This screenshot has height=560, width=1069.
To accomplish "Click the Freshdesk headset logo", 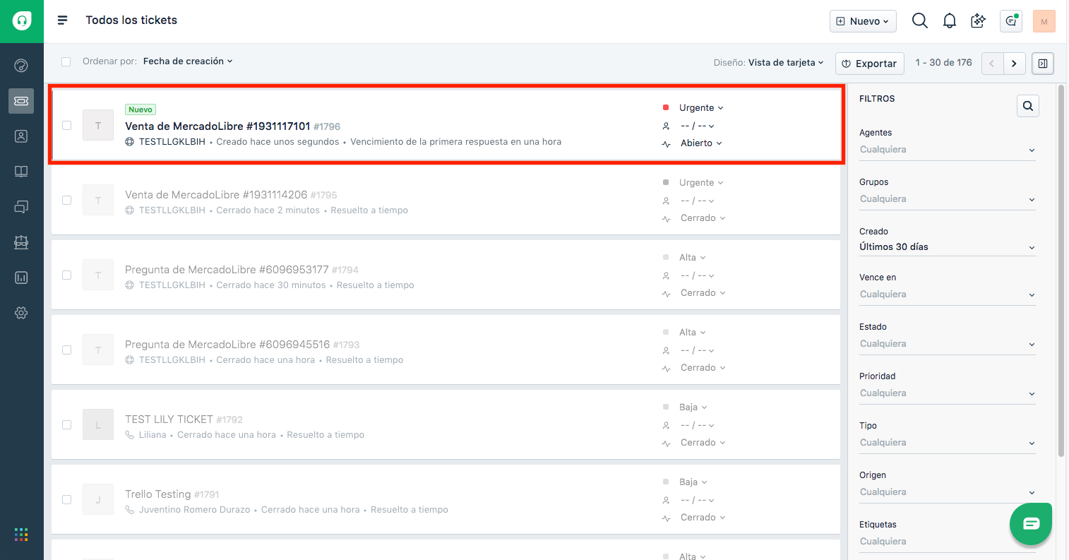I will tap(21, 21).
